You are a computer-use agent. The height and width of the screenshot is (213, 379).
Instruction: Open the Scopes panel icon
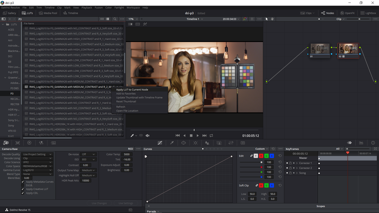361,143
